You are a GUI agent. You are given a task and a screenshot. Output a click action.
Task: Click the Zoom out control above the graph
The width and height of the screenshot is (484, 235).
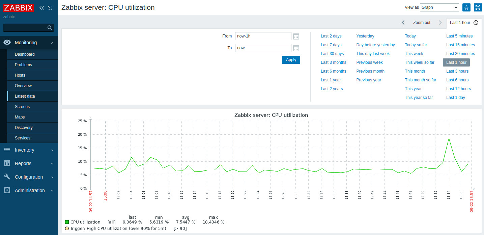point(421,22)
